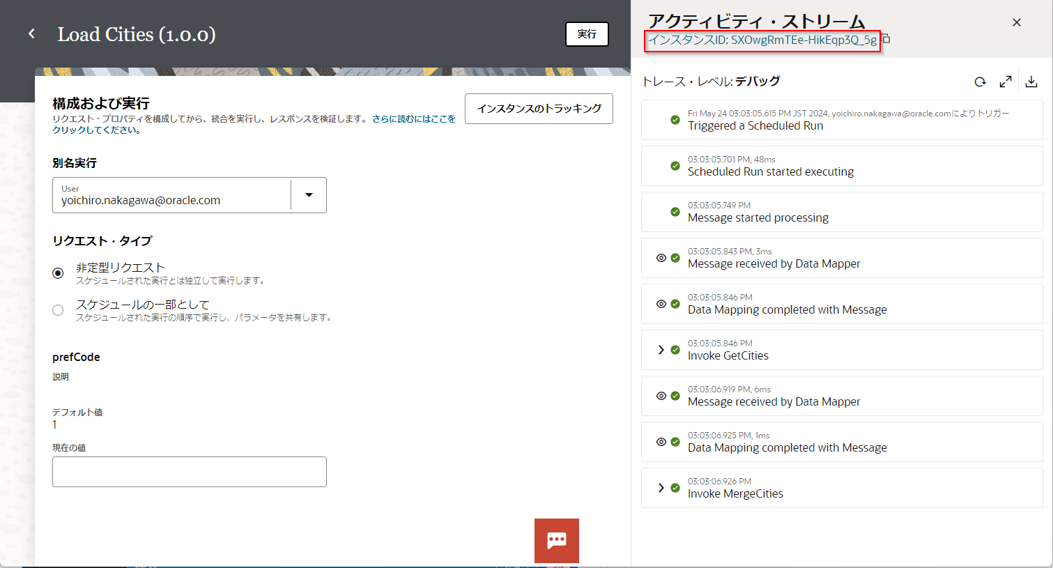The width and height of the screenshot is (1053, 568).
Task: Click the back arrow next to Load Cities
Action: (31, 34)
